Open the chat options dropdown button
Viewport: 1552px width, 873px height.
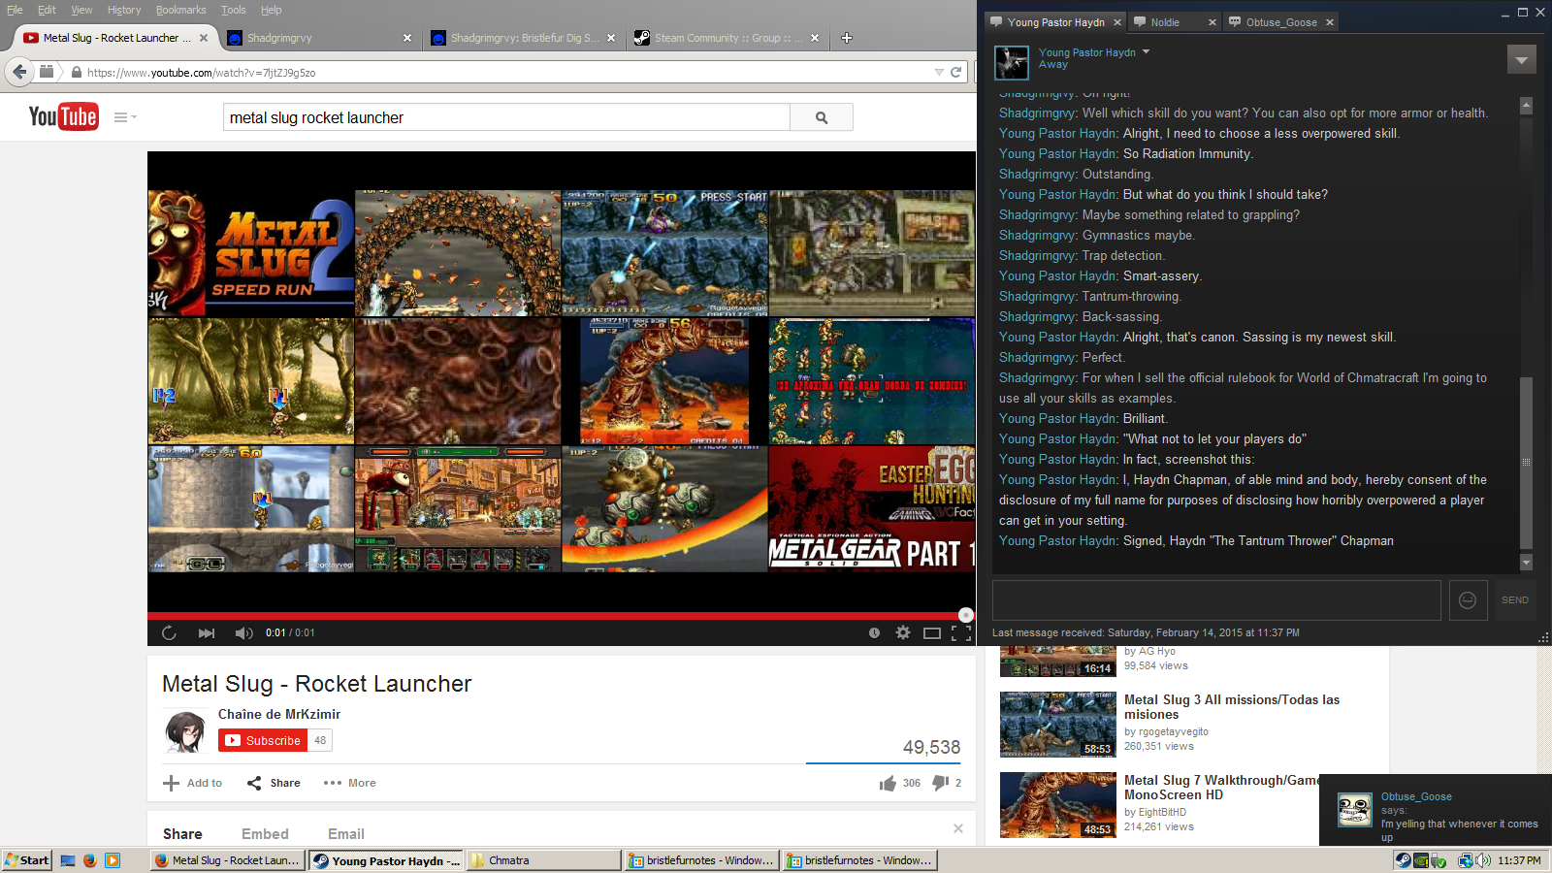pos(1521,60)
